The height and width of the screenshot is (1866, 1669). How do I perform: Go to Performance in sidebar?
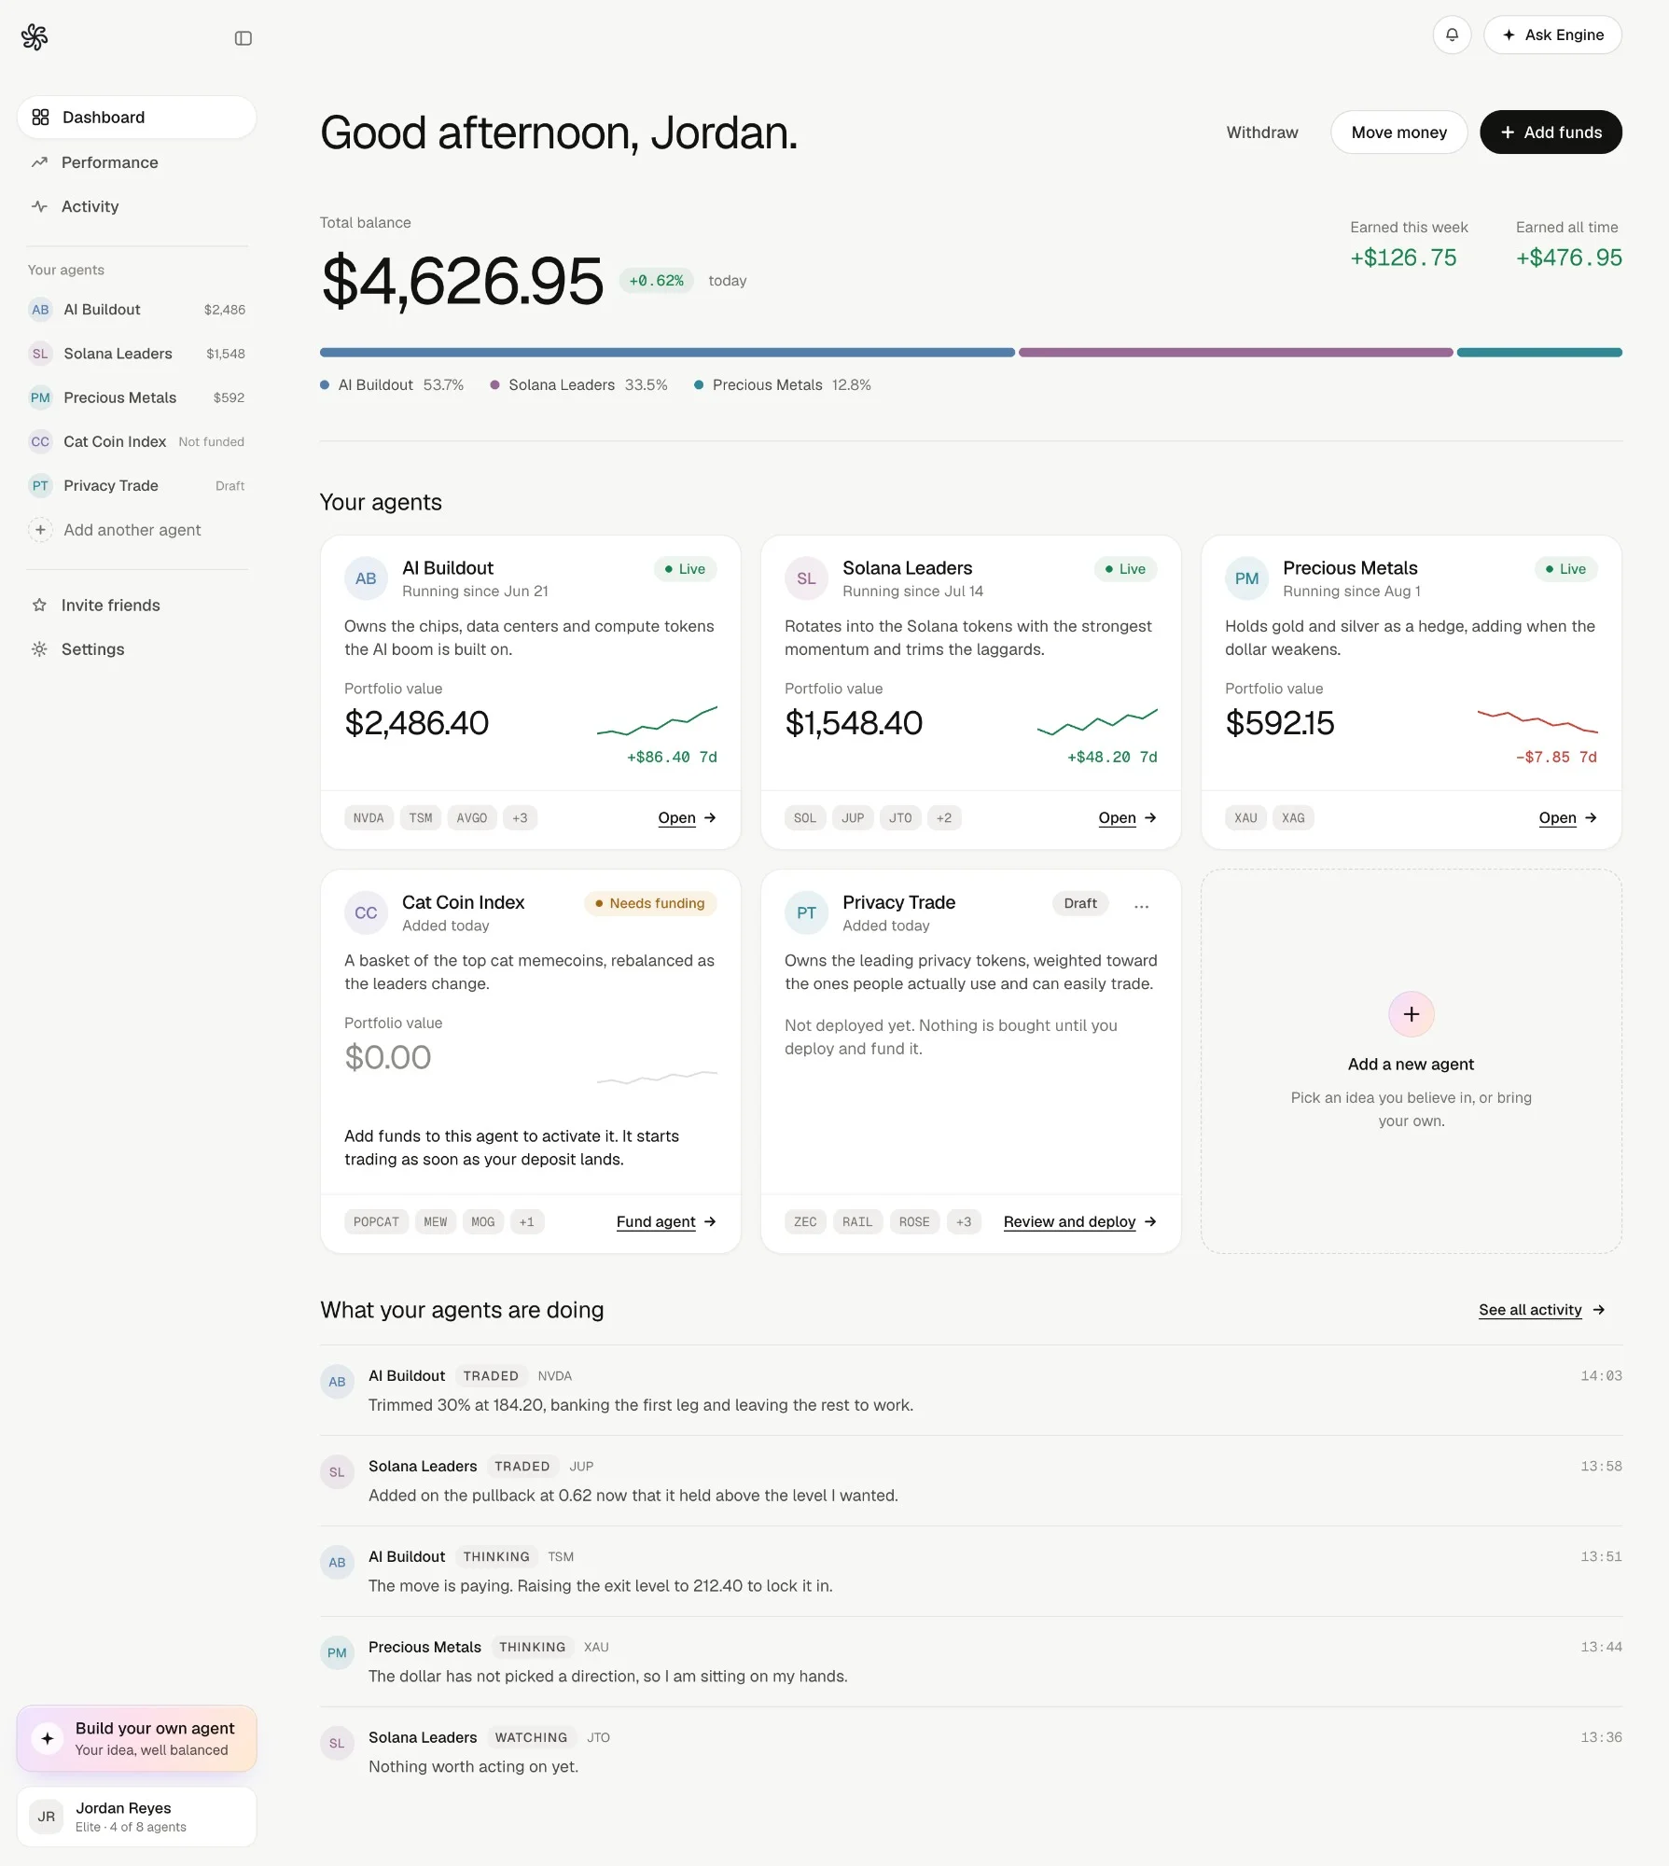click(x=136, y=162)
